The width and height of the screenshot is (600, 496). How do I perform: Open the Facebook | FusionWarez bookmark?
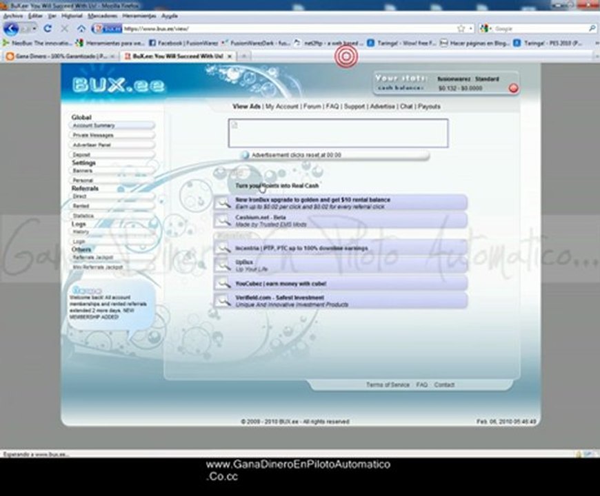(x=183, y=43)
